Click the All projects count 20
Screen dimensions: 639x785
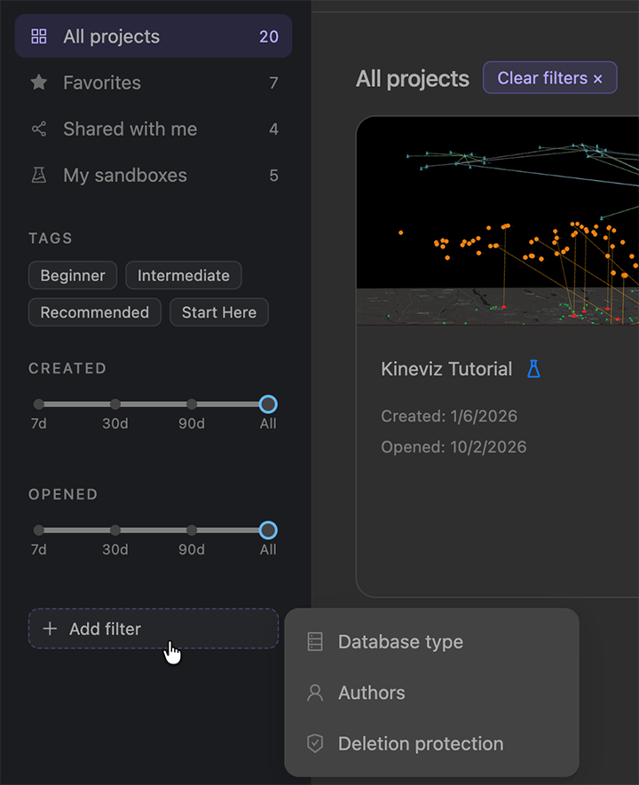(x=268, y=36)
